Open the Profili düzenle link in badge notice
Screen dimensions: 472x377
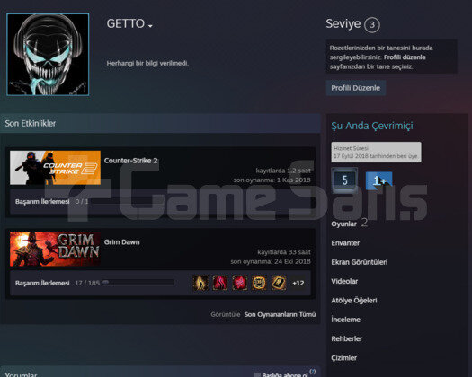[x=405, y=57]
